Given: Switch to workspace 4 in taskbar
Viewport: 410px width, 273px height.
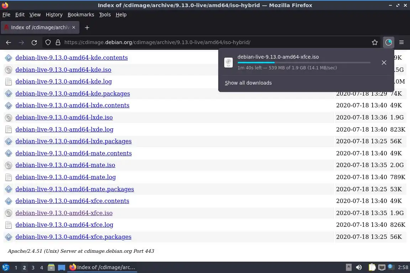Looking at the screenshot, I should (x=41, y=268).
